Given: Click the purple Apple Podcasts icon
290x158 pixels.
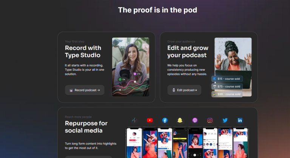Looking at the screenshot, I should [195, 120].
